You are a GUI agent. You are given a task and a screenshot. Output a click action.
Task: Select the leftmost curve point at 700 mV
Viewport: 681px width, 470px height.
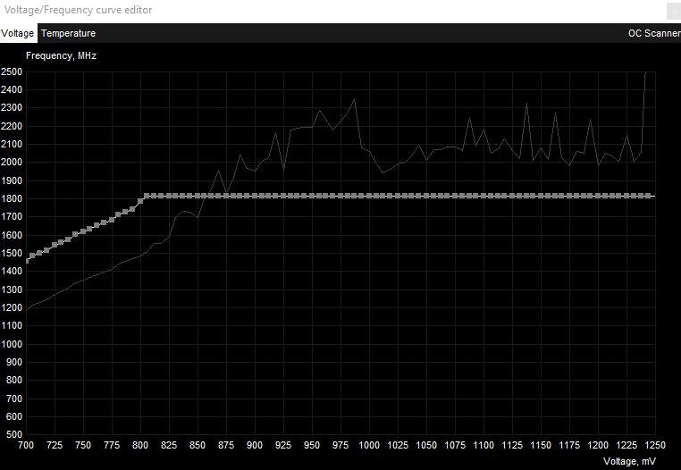(28, 261)
